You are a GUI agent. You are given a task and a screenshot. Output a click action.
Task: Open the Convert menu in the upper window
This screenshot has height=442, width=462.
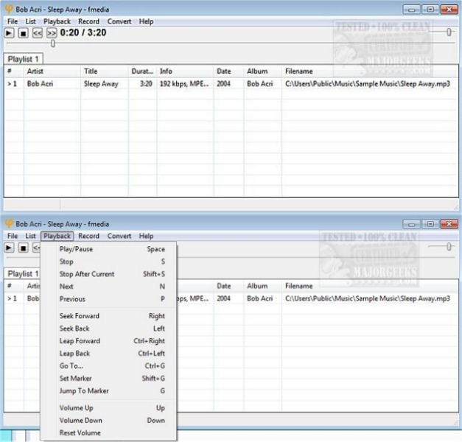click(119, 21)
